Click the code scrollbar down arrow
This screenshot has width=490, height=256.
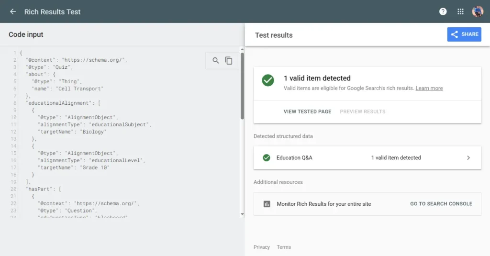click(242, 214)
